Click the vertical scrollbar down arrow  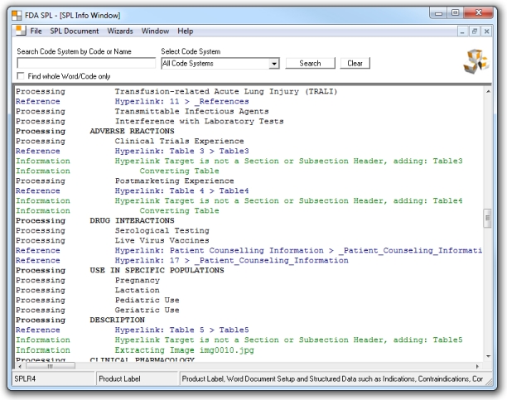coord(488,356)
